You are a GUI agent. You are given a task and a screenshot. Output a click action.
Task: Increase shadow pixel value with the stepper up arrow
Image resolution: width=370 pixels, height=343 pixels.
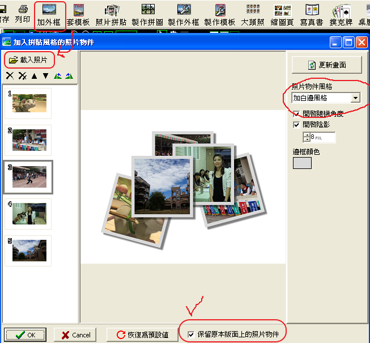click(x=307, y=134)
